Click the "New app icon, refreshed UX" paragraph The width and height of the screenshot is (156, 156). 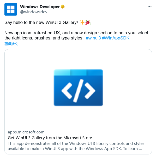[x=76, y=35]
